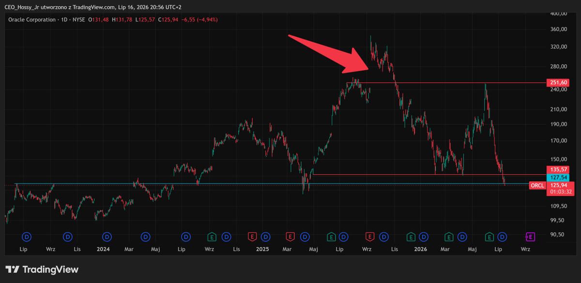581x283 pixels.
Task: Click the close value C125,94
Action: [168, 19]
